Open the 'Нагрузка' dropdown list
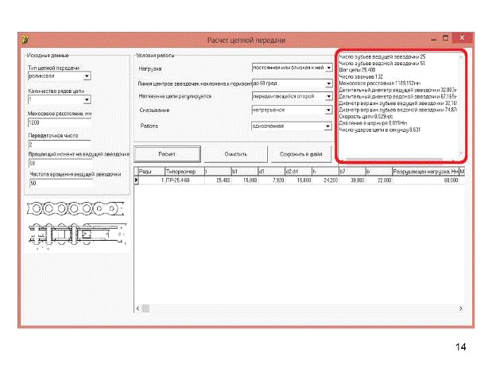This screenshot has height=372, width=496. (328, 68)
